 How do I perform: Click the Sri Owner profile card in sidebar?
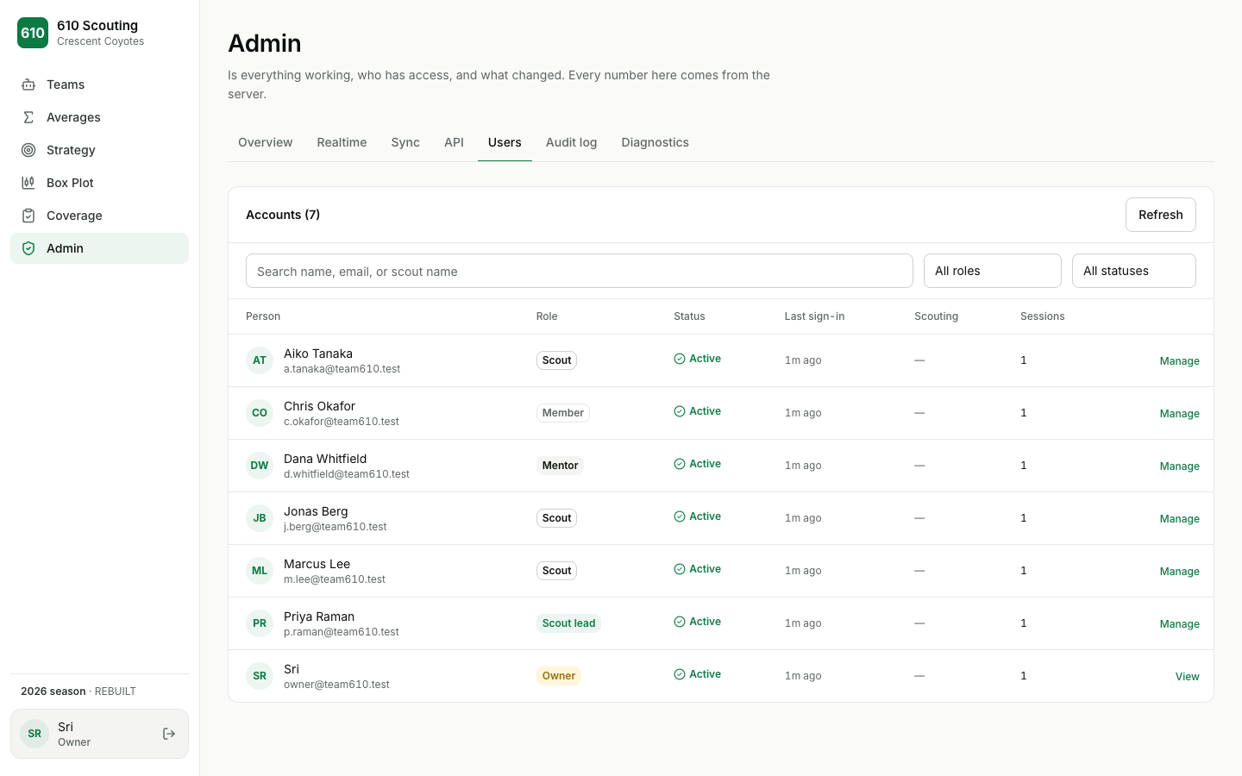(x=99, y=734)
